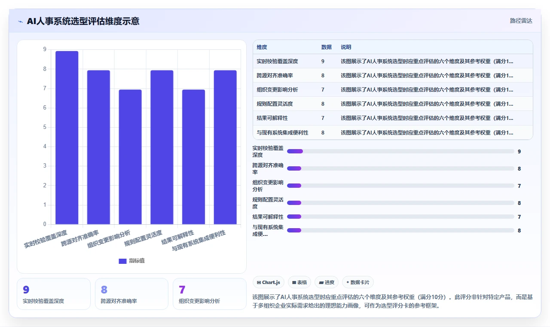The width and height of the screenshot is (550, 327).
Task: Toggle the 指标值 legend swatch below the chart
Action: 122,261
